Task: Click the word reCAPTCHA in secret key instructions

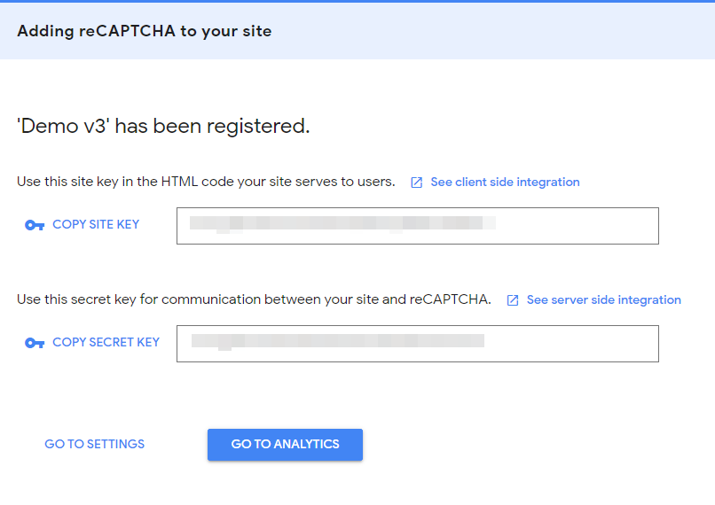Action: (x=449, y=299)
